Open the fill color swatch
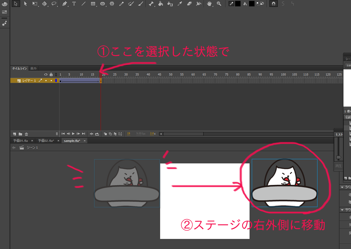This screenshot has height=249, width=351. [x=252, y=4]
